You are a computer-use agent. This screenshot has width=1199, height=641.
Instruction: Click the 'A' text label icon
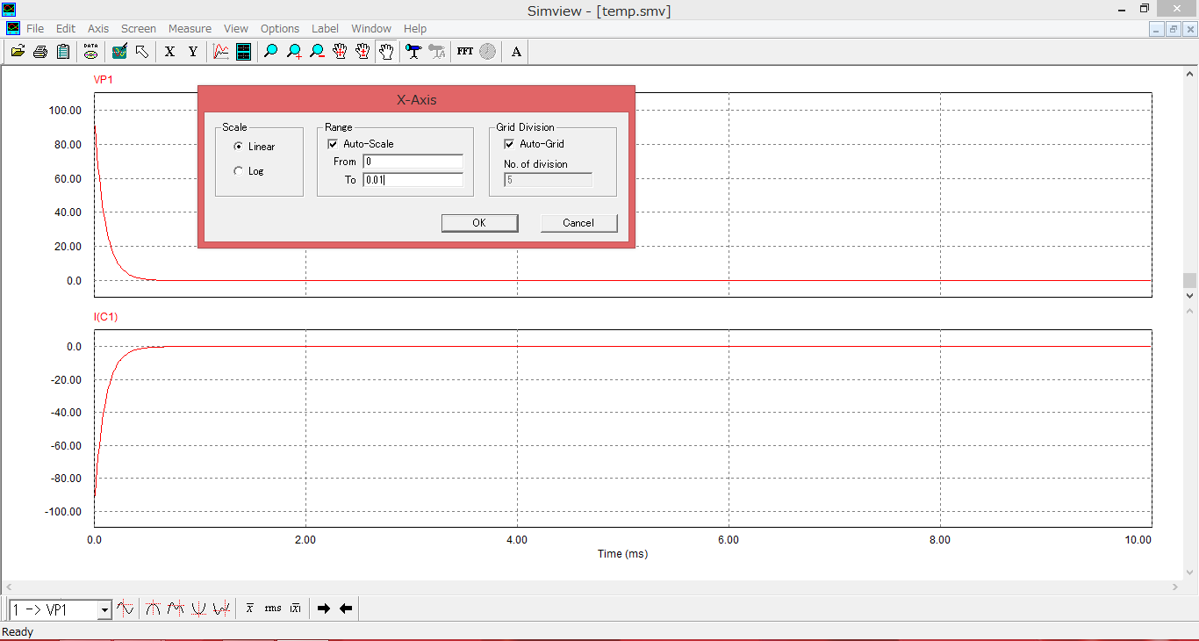click(x=516, y=52)
